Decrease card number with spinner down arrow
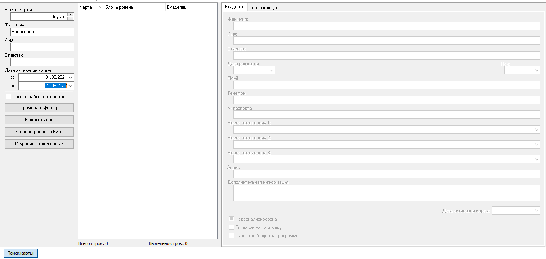Image resolution: width=546 pixels, height=259 pixels. [x=70, y=18]
